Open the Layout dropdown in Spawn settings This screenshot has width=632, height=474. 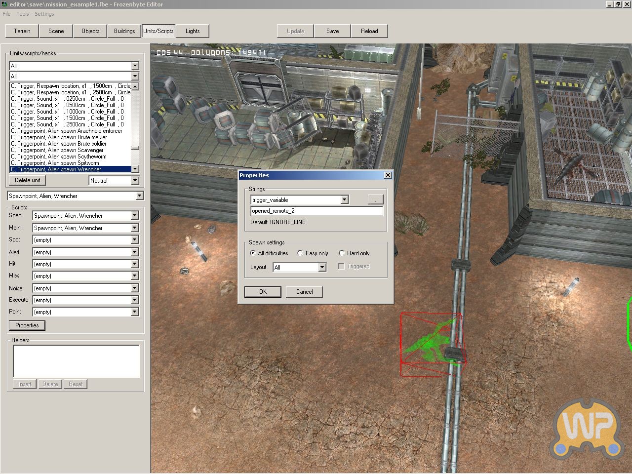(322, 267)
